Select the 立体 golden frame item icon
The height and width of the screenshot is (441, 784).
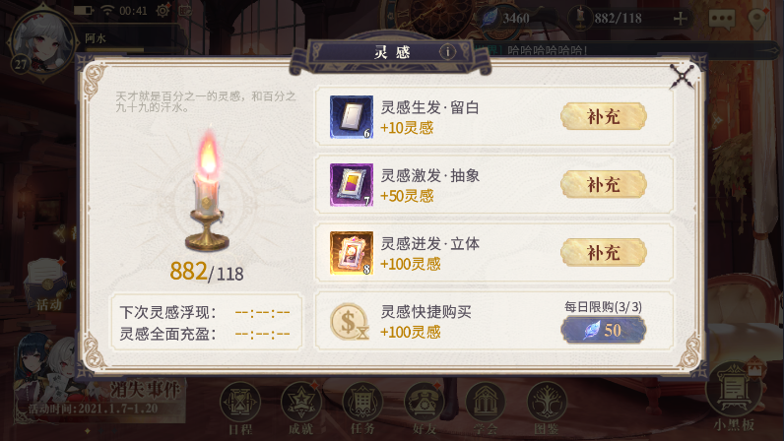tap(352, 253)
